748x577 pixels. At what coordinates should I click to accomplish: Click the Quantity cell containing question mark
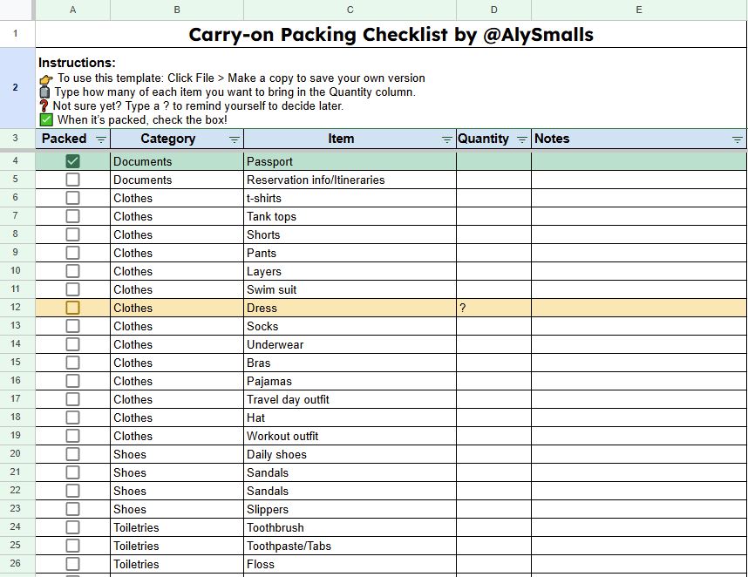[493, 308]
